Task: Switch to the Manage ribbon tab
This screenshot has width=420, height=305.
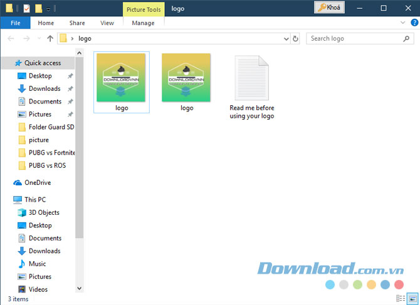Action: tap(143, 23)
